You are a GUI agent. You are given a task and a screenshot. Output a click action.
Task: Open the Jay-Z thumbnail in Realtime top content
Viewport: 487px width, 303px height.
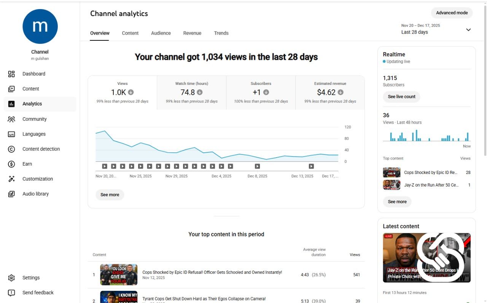(x=392, y=185)
